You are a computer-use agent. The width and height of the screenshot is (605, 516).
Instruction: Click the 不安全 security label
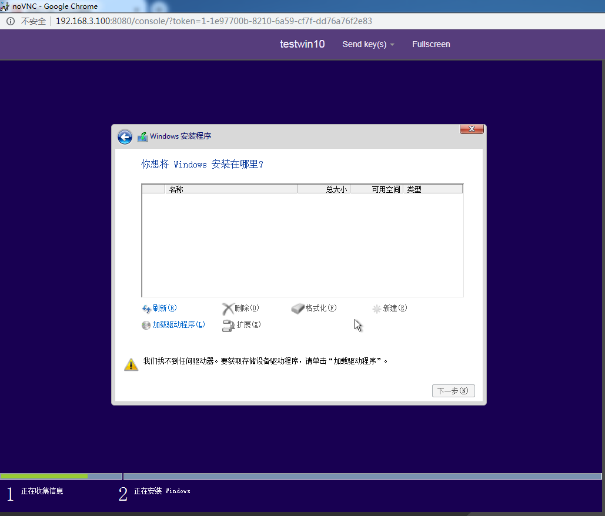tap(33, 21)
